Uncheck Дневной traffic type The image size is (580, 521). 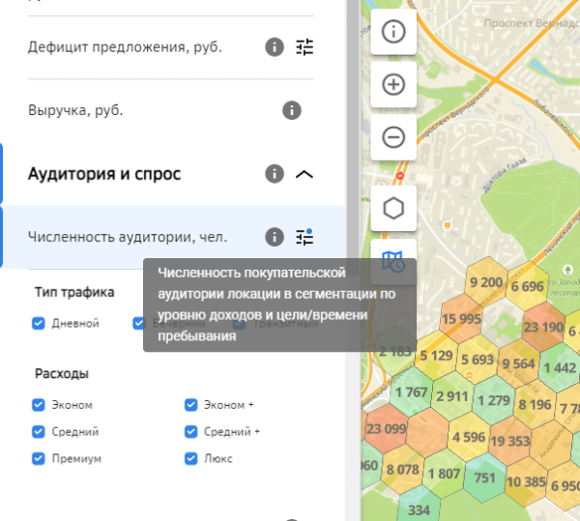tap(39, 323)
